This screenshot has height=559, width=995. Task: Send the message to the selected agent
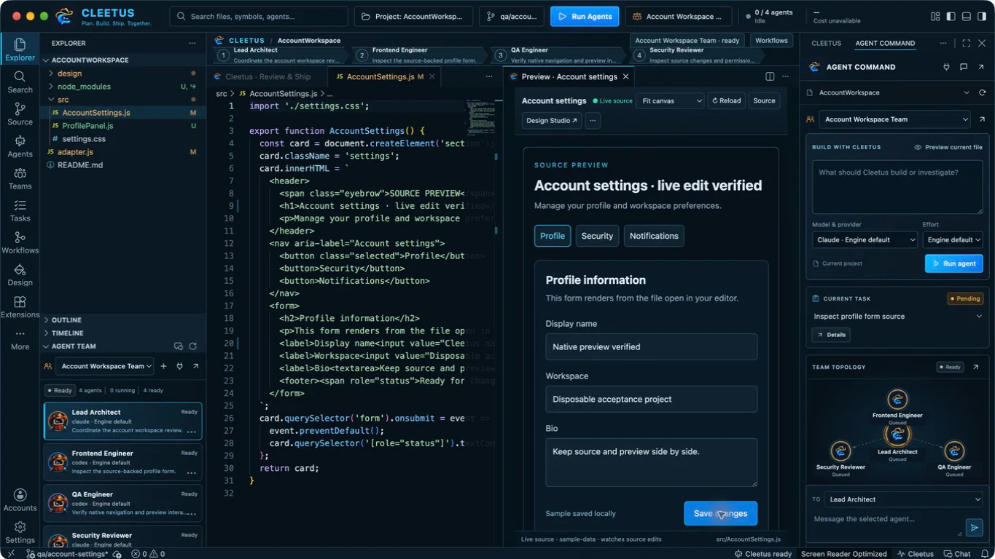coord(974,527)
